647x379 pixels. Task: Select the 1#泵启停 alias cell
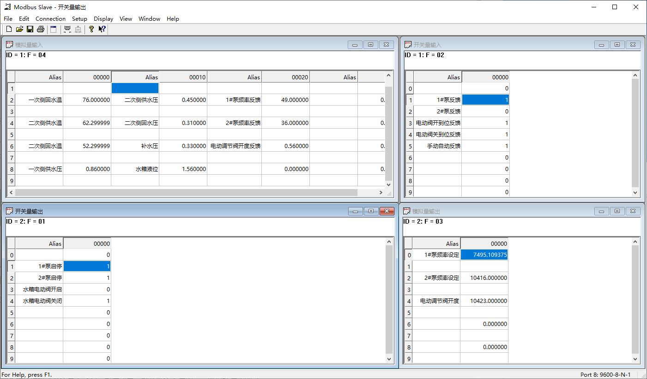pos(39,266)
